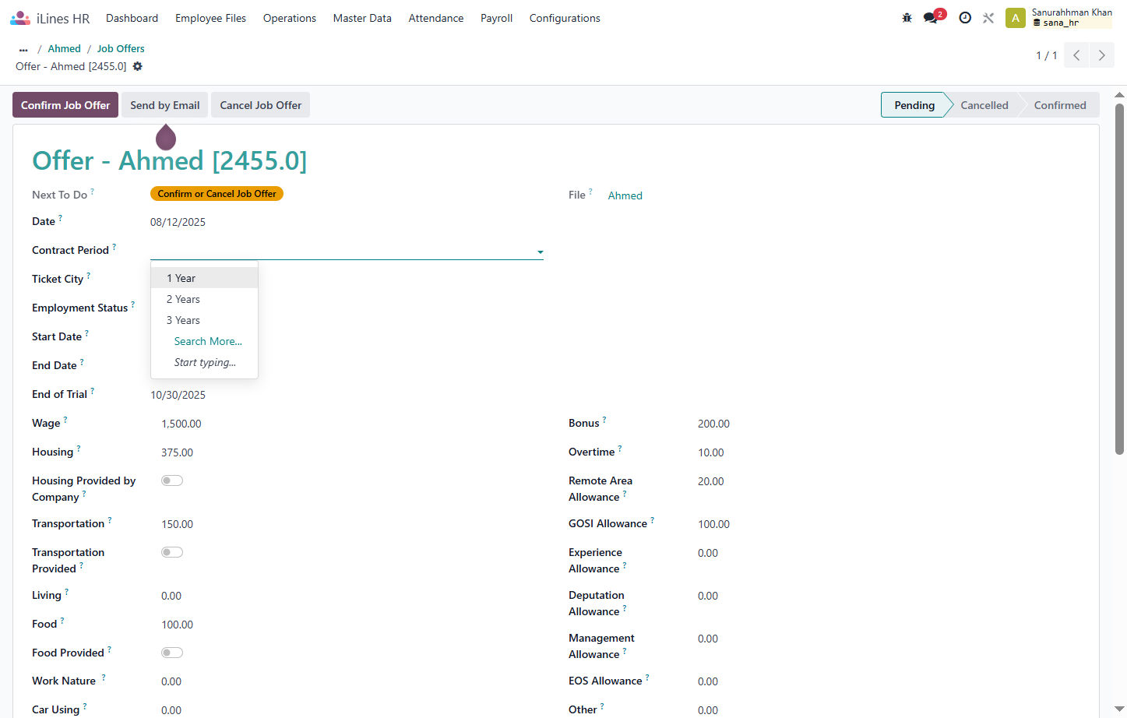Go to Job Offers breadcrumb
The height and width of the screenshot is (718, 1127).
(121, 48)
